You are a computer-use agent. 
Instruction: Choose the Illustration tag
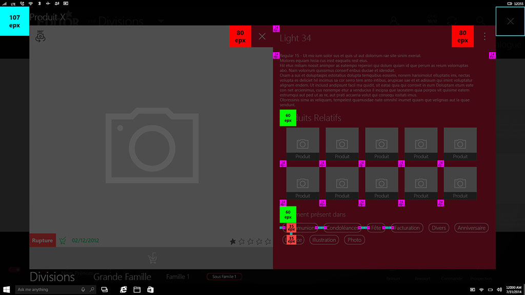(x=324, y=240)
